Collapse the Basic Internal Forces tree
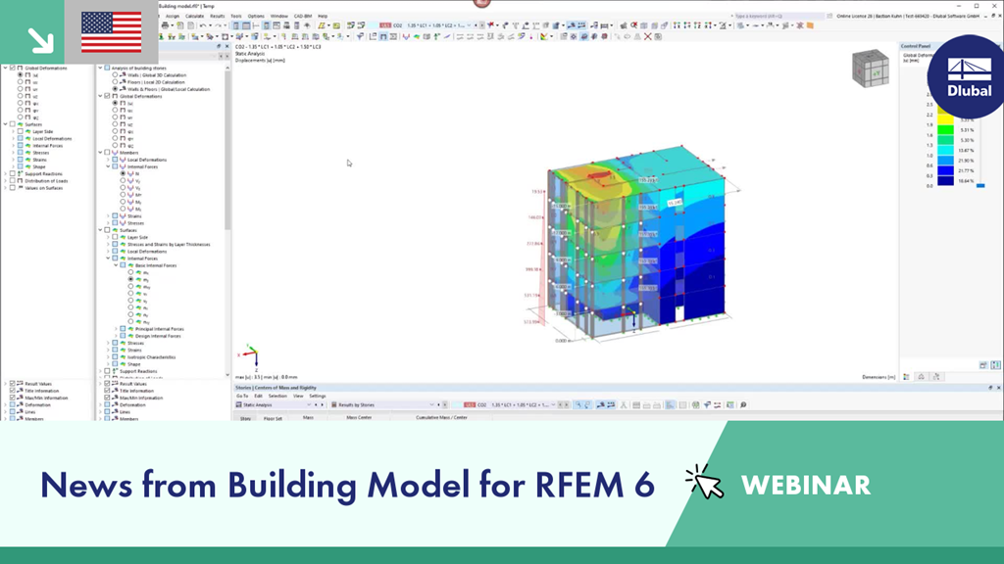 [116, 265]
